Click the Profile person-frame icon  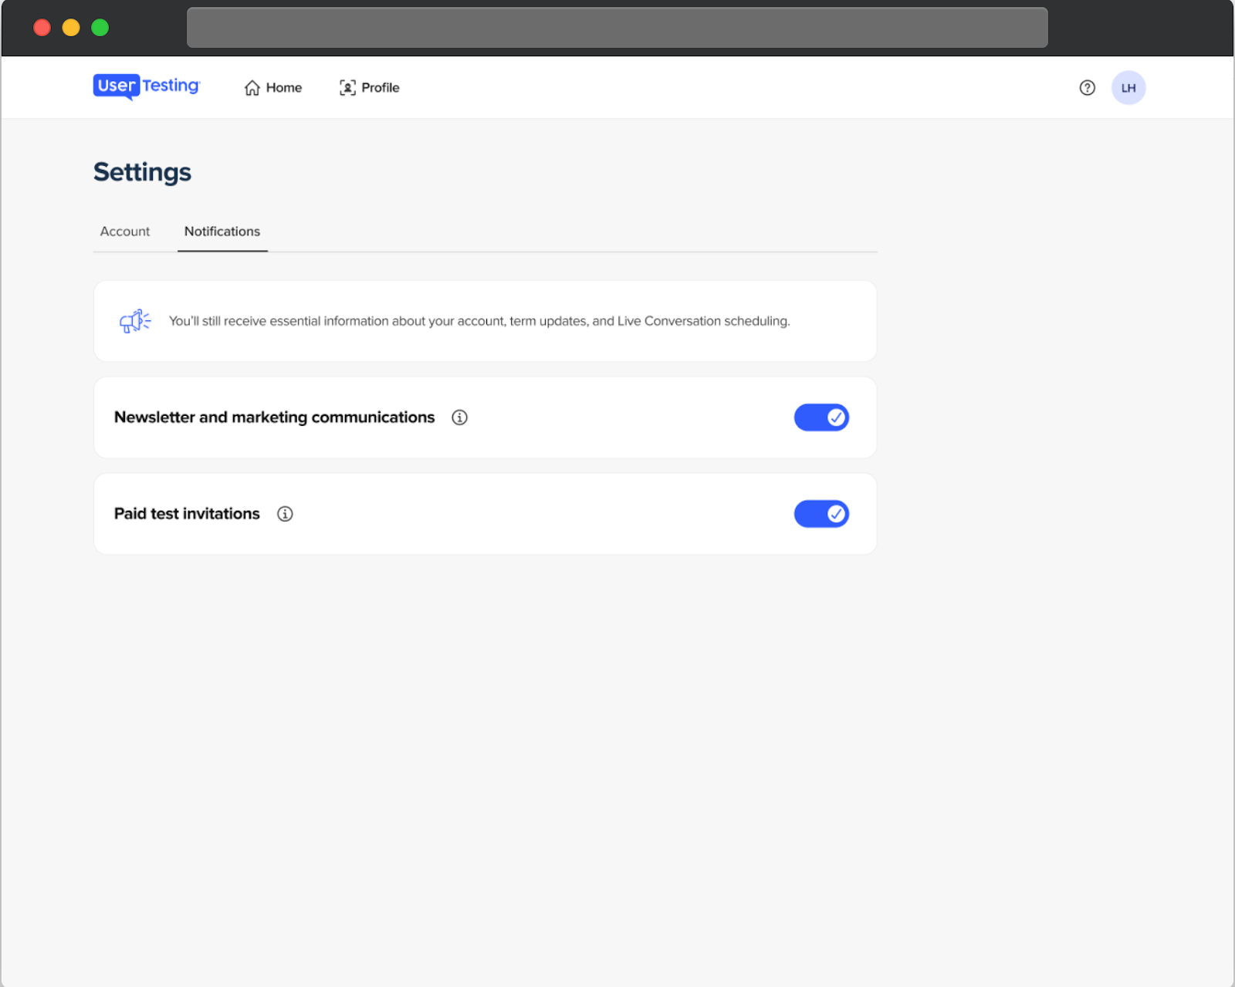[x=347, y=88]
